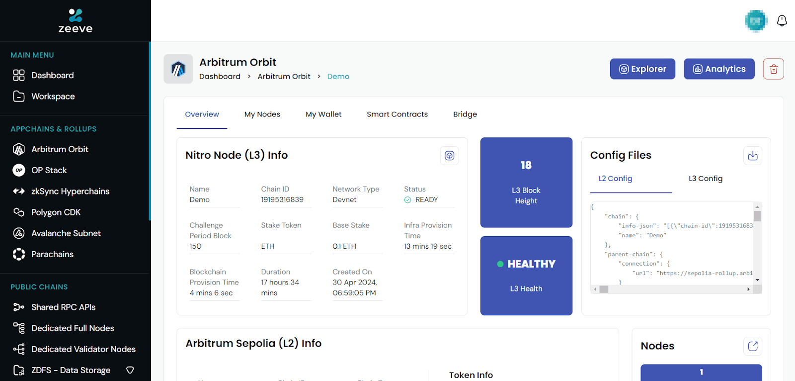Screen dimensions: 795x381
Task: Select zkSync Hyperchains in the sidebar
Action: [70, 191]
